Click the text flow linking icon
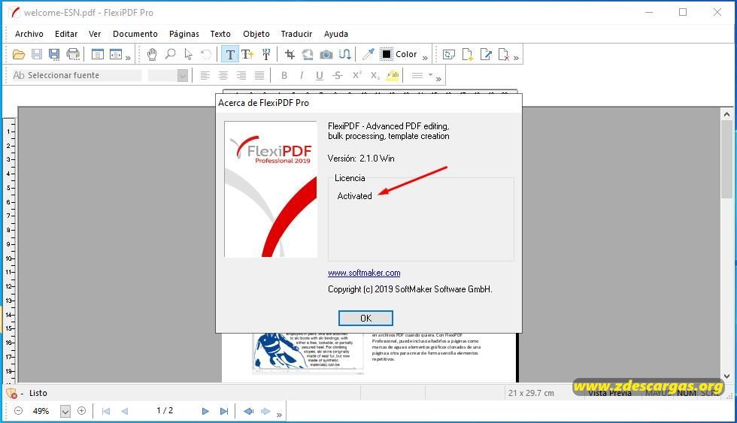 [x=344, y=54]
